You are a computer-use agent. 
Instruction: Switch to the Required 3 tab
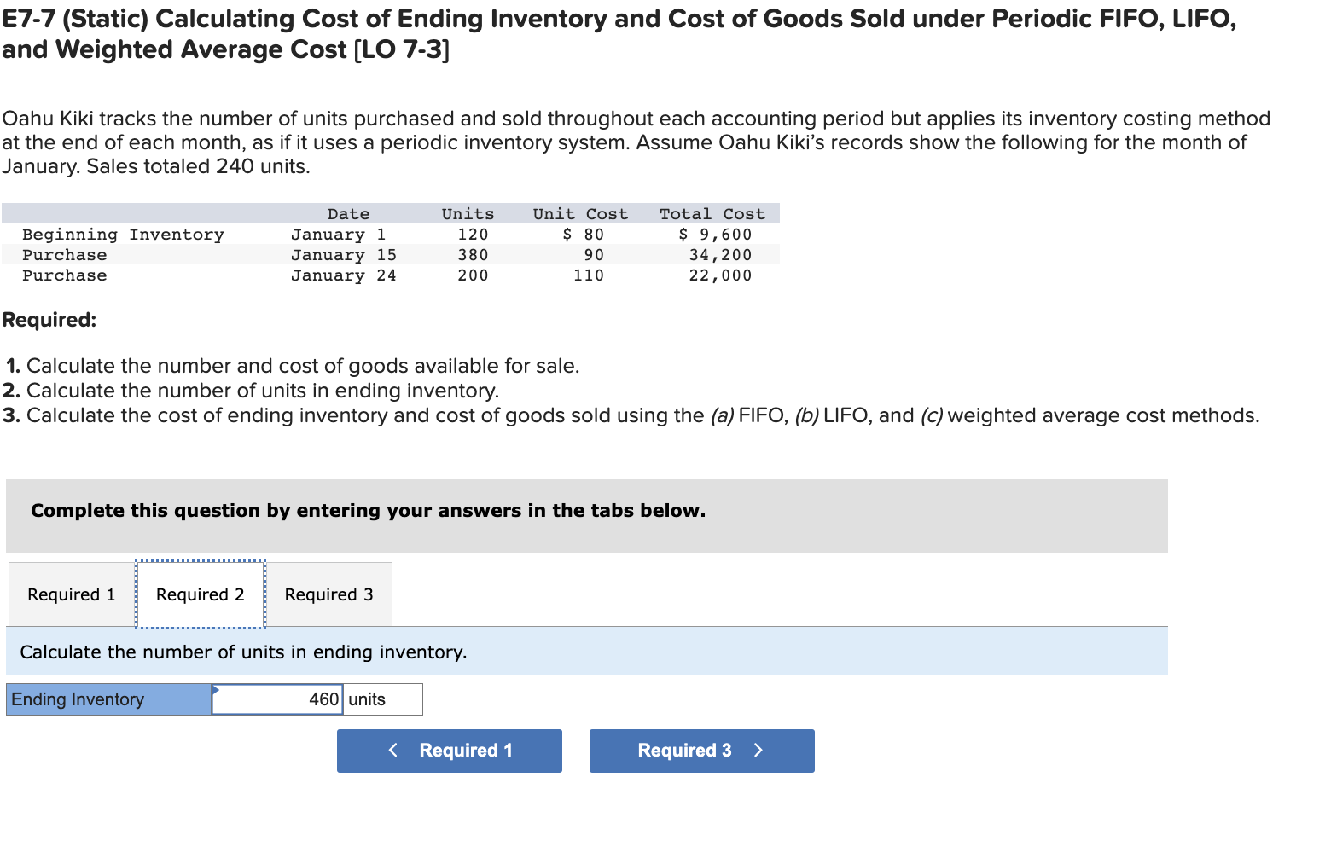328,594
